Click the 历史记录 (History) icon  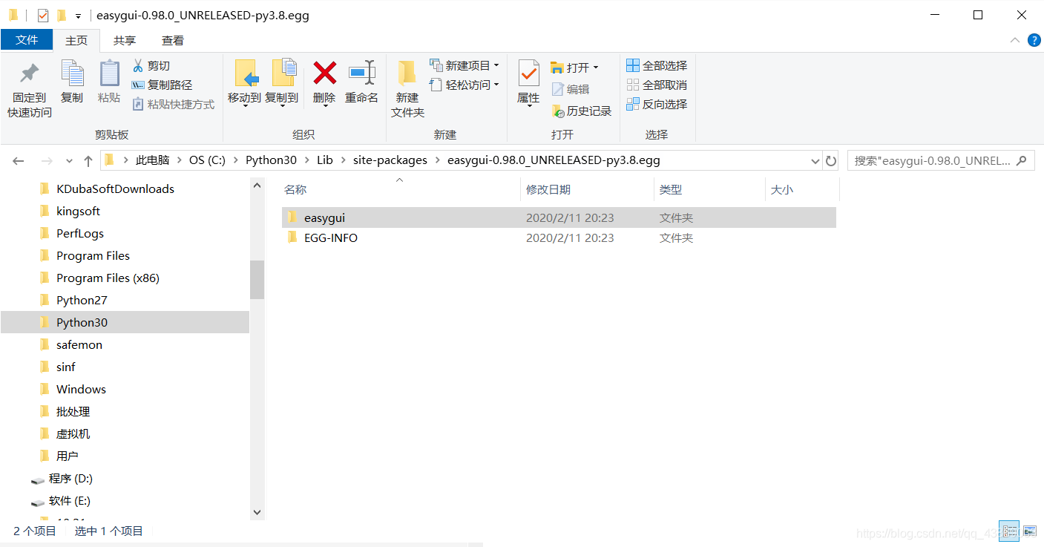tap(580, 111)
